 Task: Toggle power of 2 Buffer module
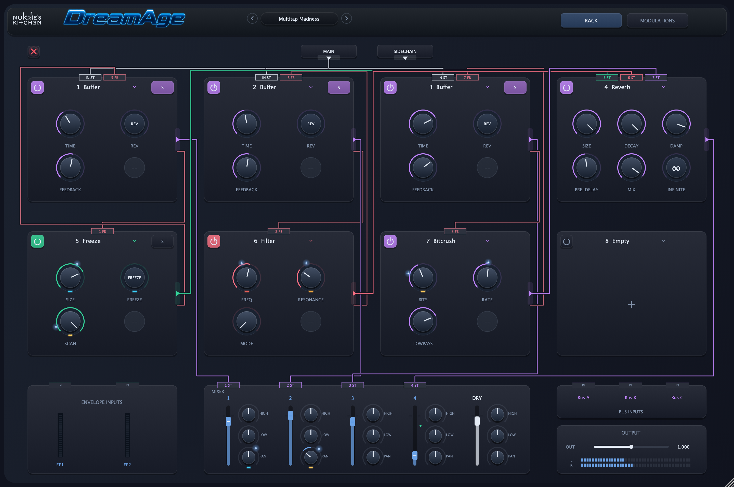pos(214,88)
